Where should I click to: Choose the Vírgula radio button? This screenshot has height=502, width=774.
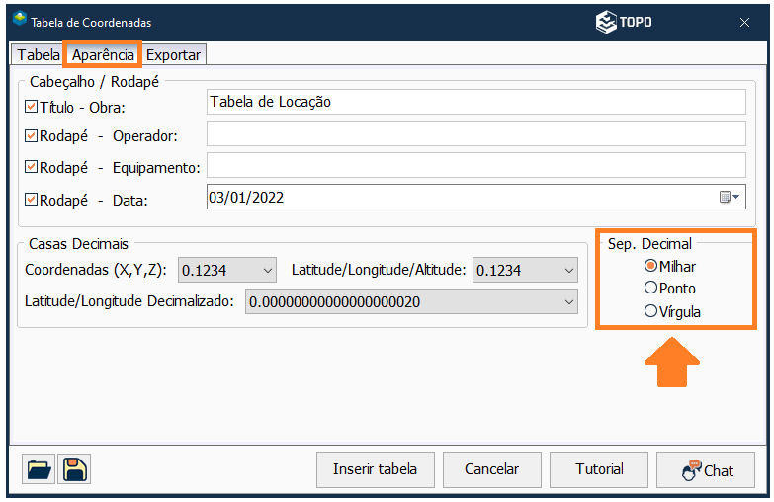[x=650, y=311]
